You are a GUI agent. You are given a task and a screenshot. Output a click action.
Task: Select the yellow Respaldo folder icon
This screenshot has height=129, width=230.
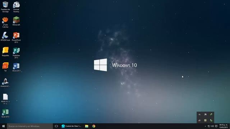tap(5, 52)
